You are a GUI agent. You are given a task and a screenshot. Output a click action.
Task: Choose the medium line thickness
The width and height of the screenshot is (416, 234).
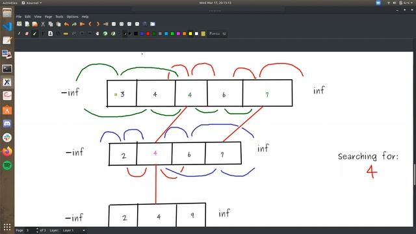(x=125, y=34)
